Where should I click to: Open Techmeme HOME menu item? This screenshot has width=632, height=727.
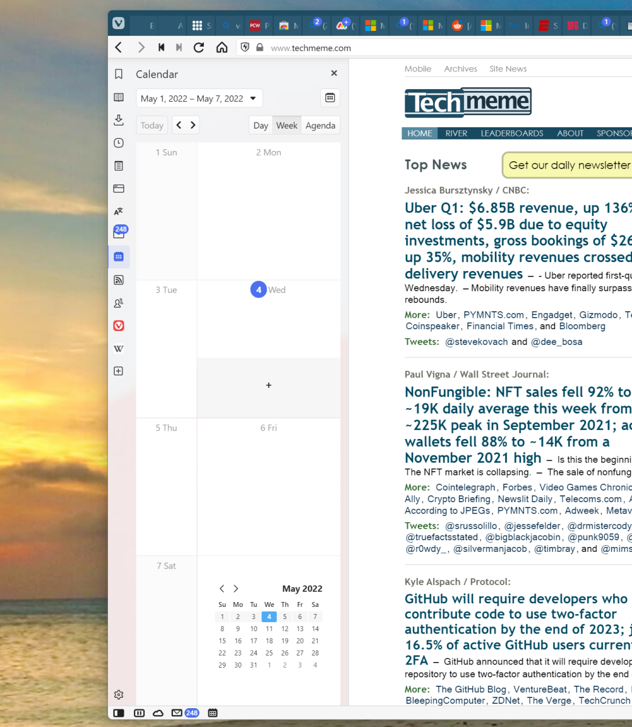tap(420, 133)
